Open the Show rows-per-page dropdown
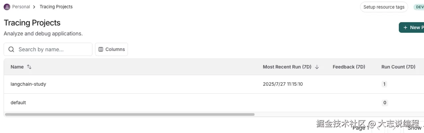Screen dimensions: 424x133 [415, 128]
